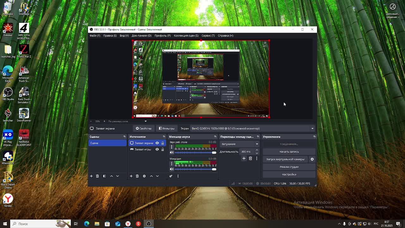Mute the Desktop Audio channel
The height and width of the screenshot is (228, 405).
click(171, 152)
